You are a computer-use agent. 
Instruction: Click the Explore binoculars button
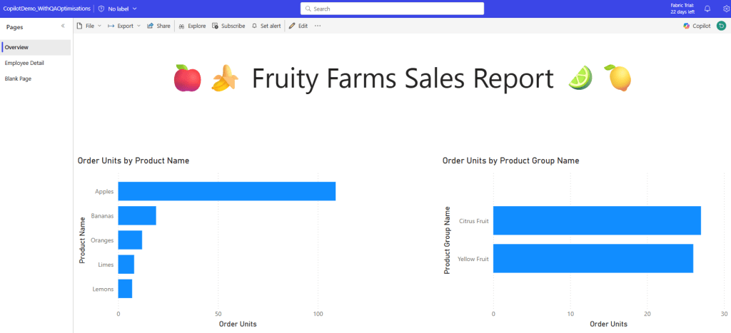[x=192, y=26]
